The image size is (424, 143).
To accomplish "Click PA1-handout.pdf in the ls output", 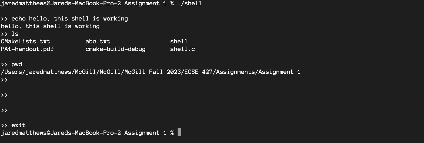I will 27,49.
